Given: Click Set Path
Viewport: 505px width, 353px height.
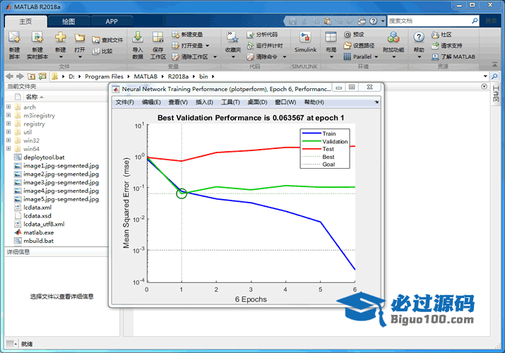Looking at the screenshot, I should pyautogui.click(x=359, y=45).
